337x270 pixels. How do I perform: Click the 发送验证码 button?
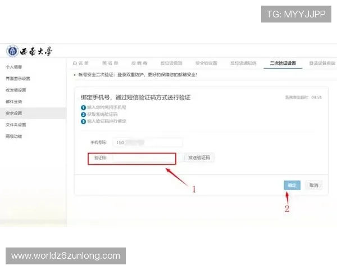pyautogui.click(x=199, y=157)
